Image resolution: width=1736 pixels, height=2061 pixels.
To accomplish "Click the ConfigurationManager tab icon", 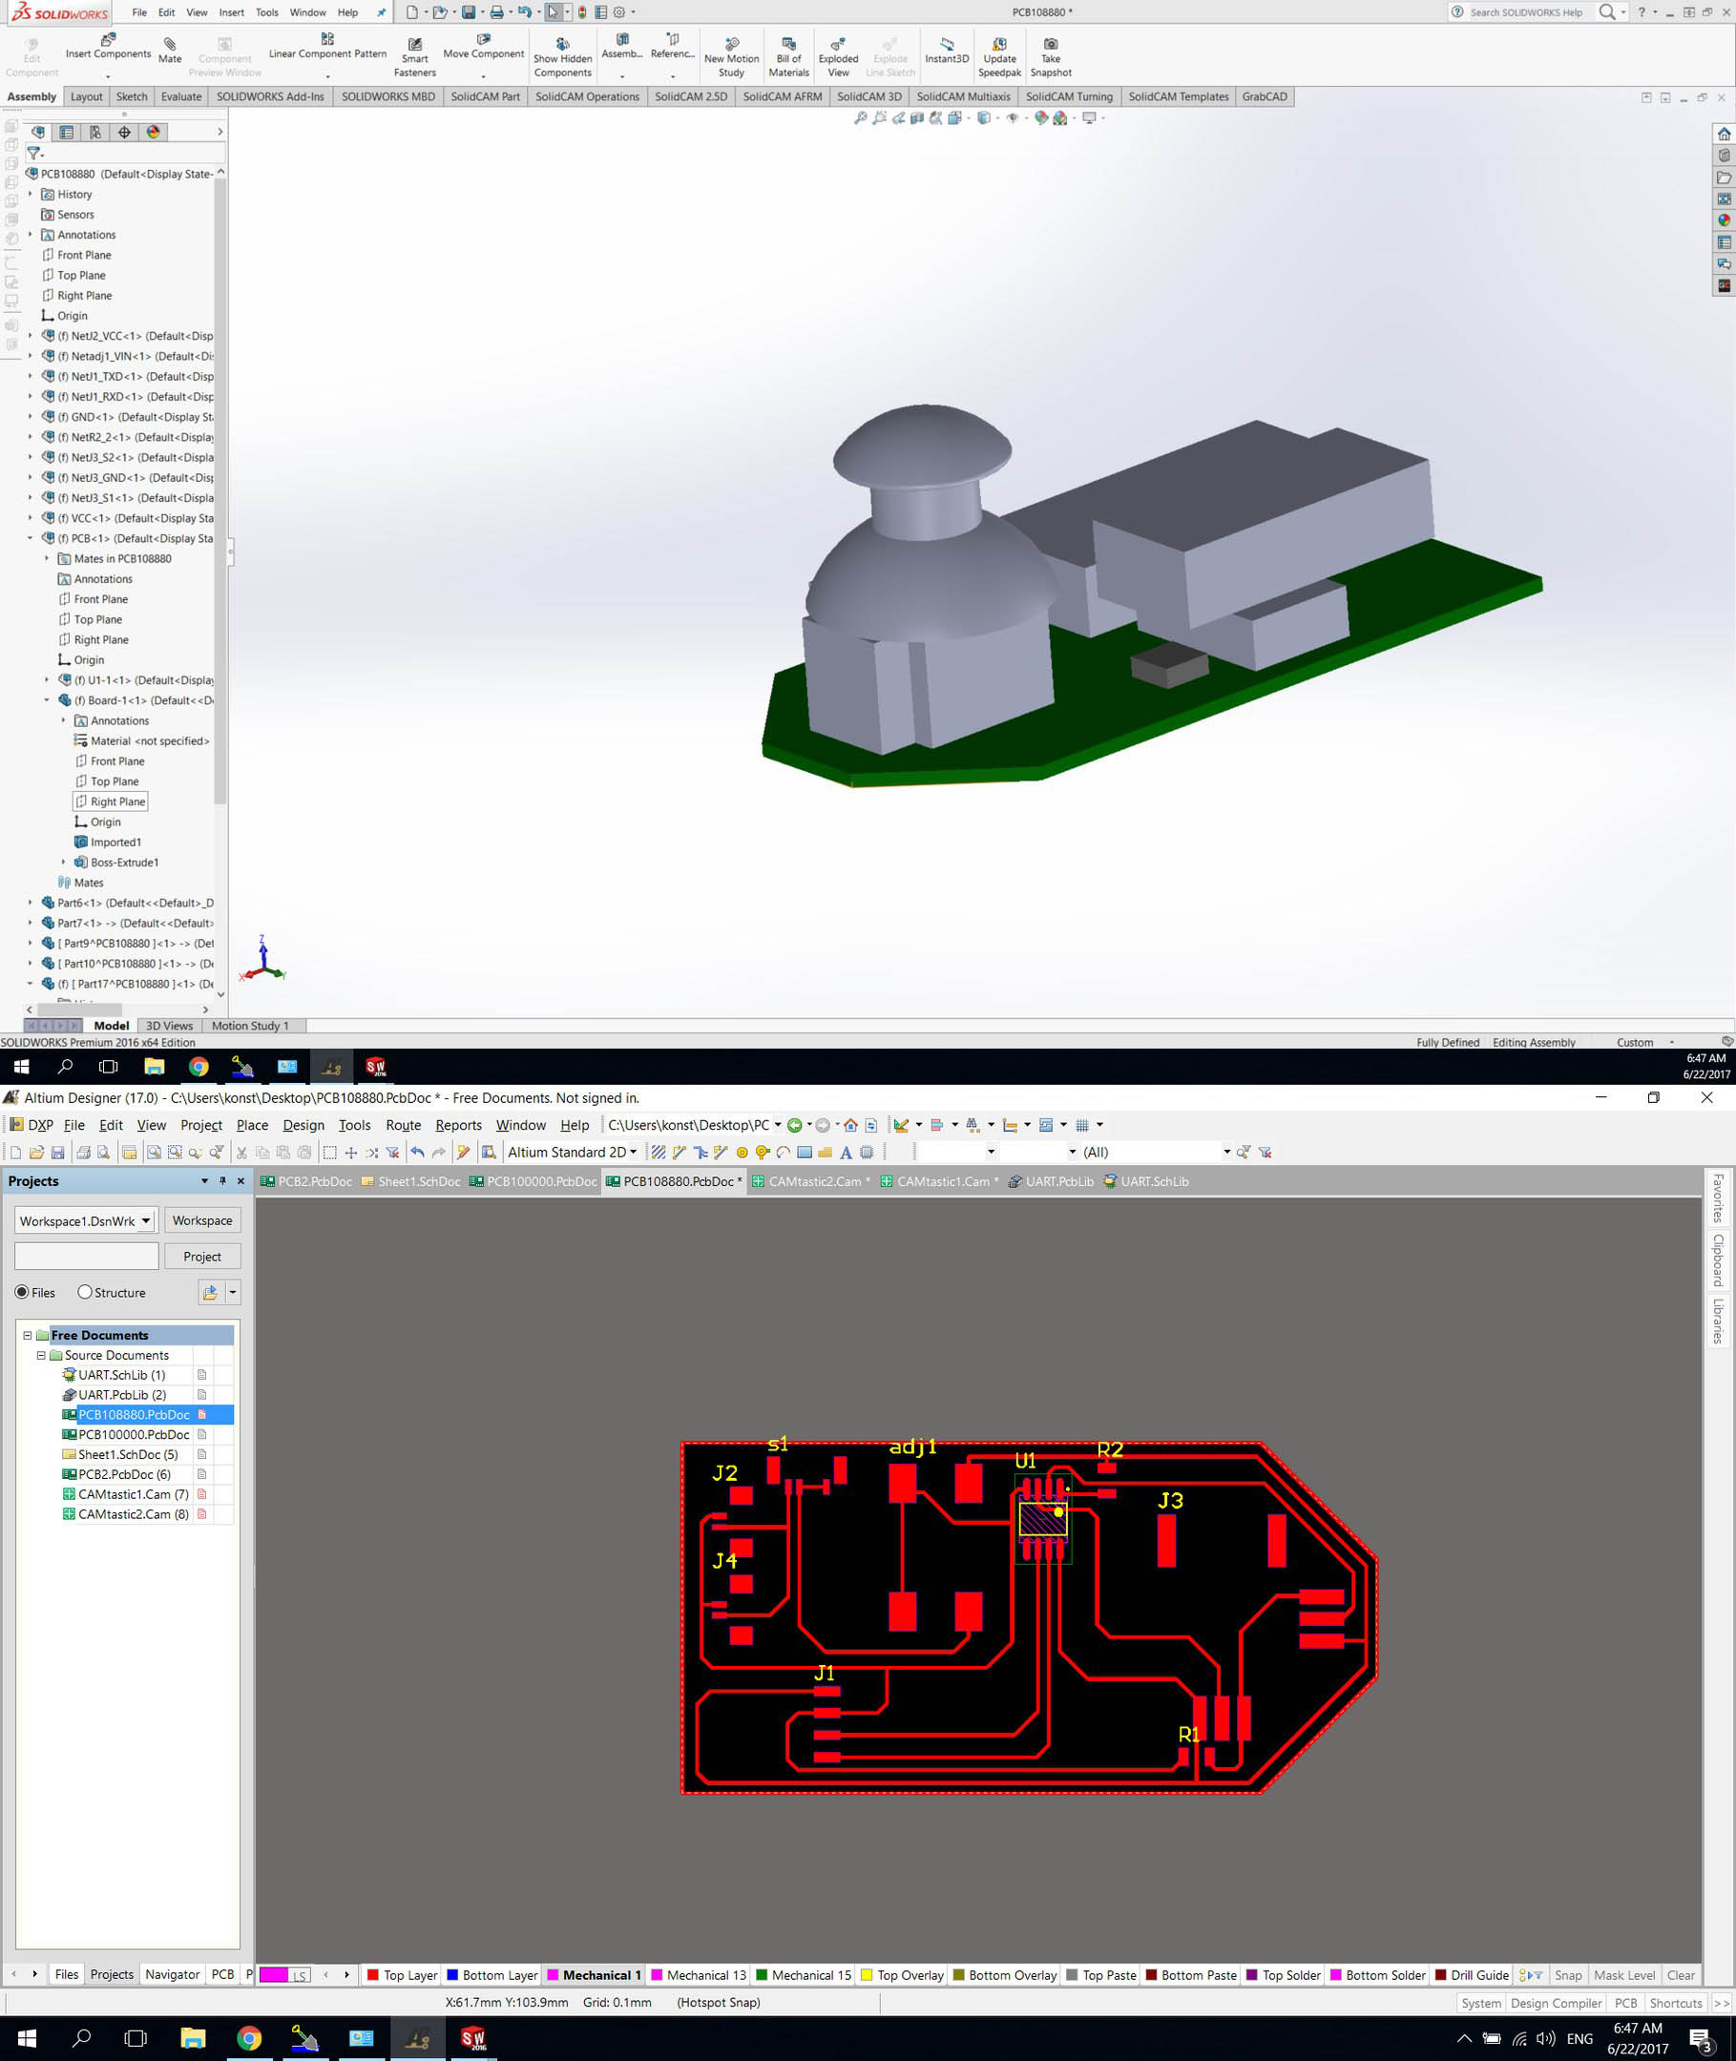I will coord(95,132).
